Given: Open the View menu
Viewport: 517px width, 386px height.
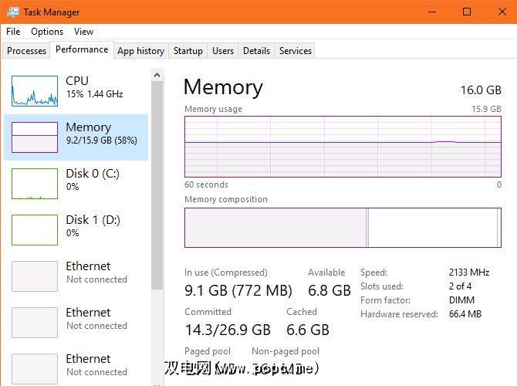Looking at the screenshot, I should point(83,32).
